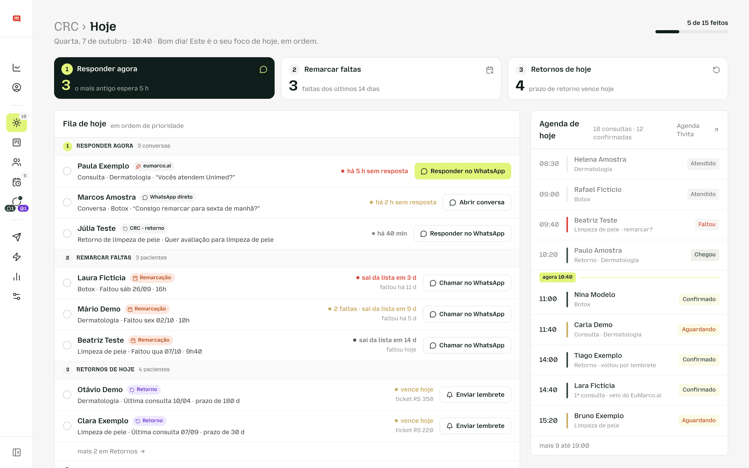
Task: Open the line chart icon in sidebar
Action: 16,68
